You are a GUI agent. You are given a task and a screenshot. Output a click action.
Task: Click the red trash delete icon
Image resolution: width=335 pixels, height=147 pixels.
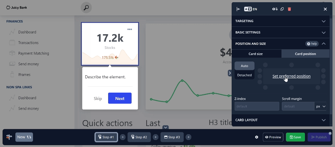[289, 9]
